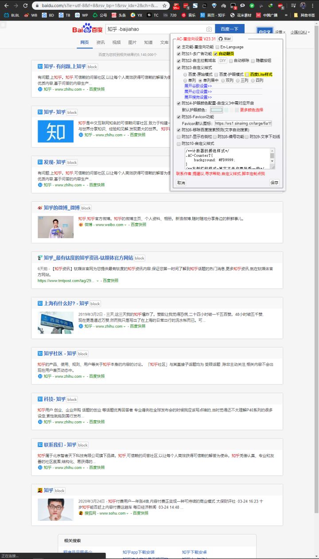
Task: Click 取消 to cancel AC settings
Action: click(x=181, y=183)
